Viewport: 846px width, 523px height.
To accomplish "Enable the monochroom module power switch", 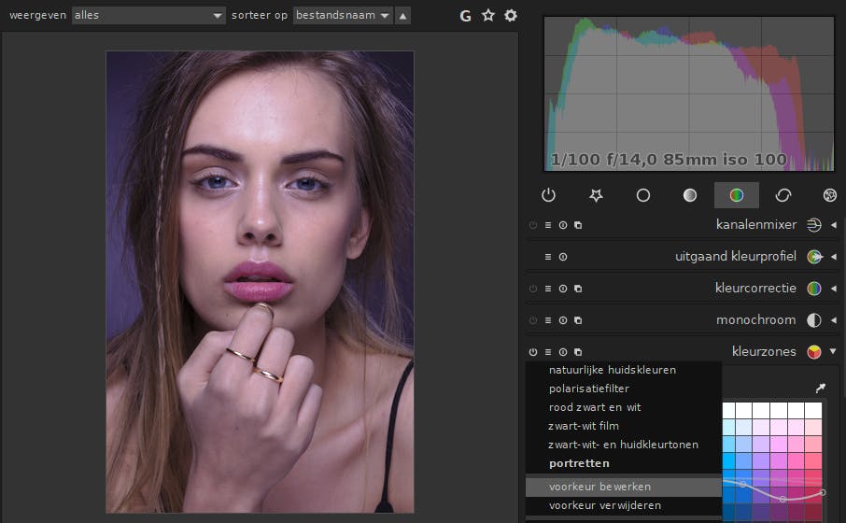I will click(x=533, y=320).
